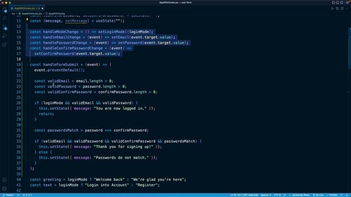Click the passwordsMatch declaration on line 31
Viewport: 351px width, 197px height.
[63, 130]
